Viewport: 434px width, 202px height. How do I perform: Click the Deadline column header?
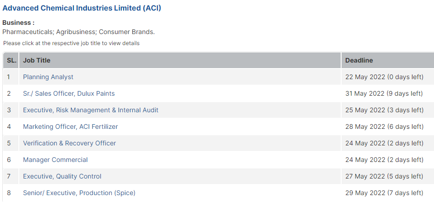[388, 60]
